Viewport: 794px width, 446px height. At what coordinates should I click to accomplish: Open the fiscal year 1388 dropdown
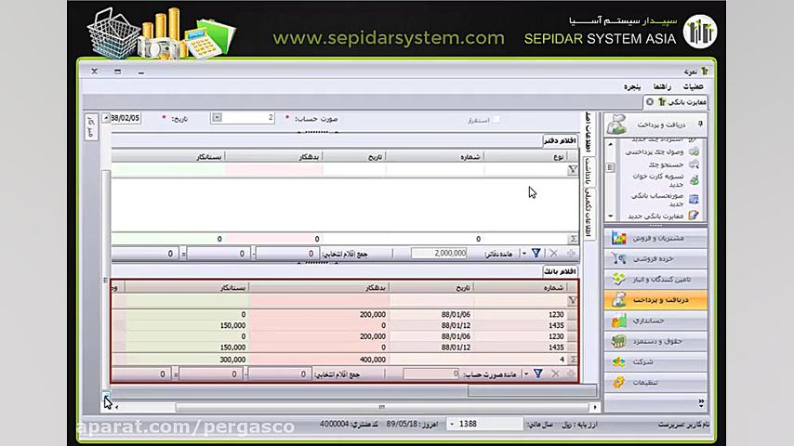(452, 424)
